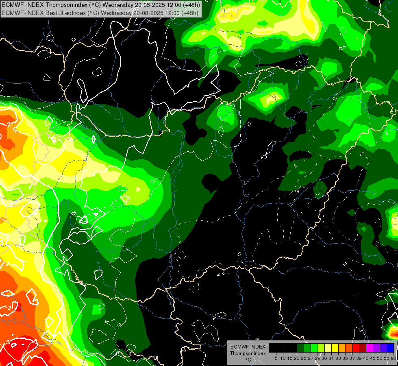
Task: Select the dark green 20–25 legend swatch
Action: (300, 348)
